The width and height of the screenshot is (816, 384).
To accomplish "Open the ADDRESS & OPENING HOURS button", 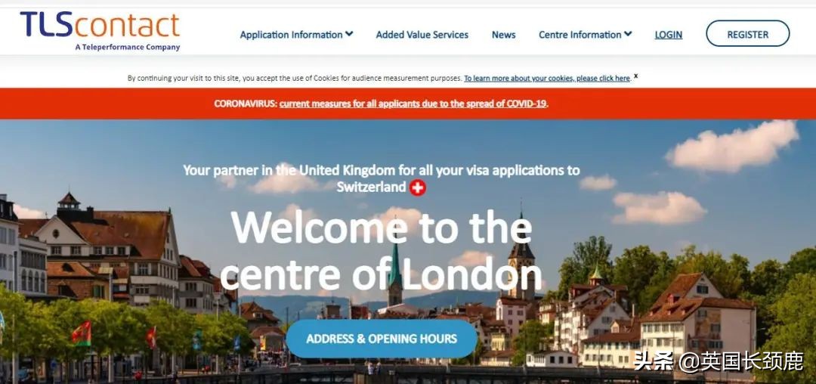I will tap(382, 339).
